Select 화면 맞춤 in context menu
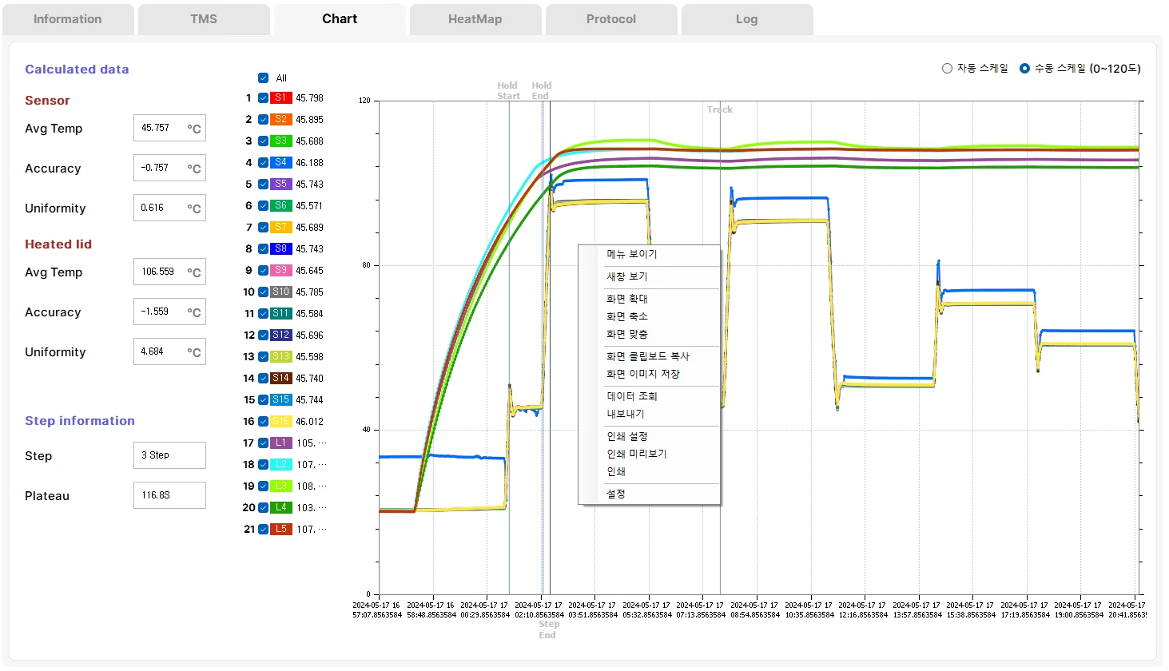This screenshot has width=1169, height=671. (650, 335)
